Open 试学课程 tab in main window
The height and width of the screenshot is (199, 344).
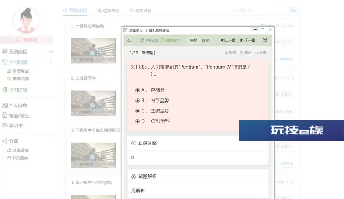(x=140, y=11)
